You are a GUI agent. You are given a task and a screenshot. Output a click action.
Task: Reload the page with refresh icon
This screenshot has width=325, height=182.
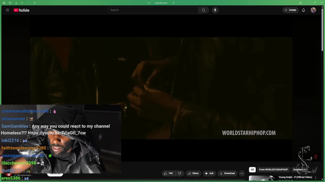[34, 3]
